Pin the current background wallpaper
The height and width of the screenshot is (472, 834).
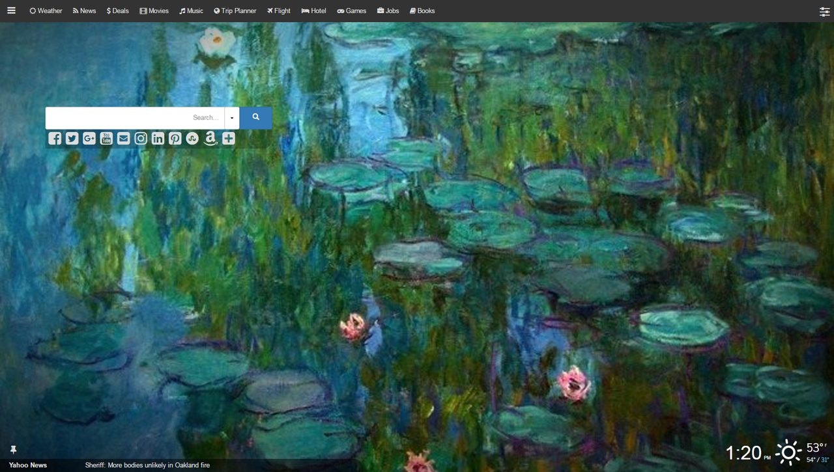click(x=13, y=449)
